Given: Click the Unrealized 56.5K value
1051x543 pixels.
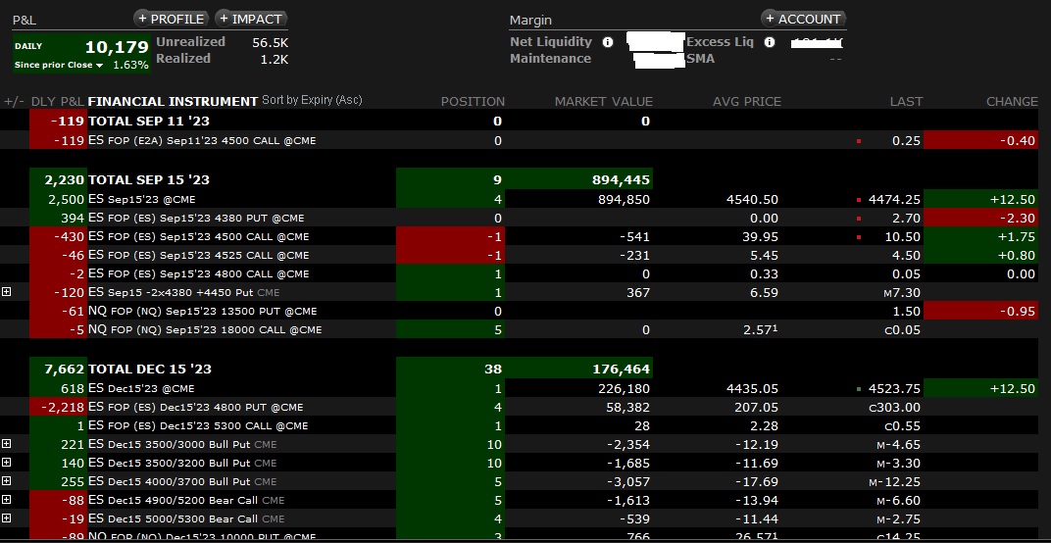Looking at the screenshot, I should click(271, 41).
